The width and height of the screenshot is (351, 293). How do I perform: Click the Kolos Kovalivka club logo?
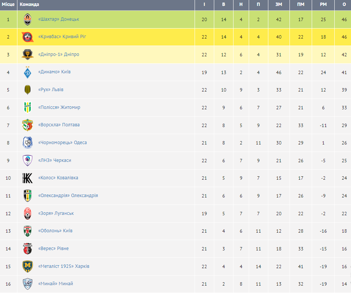coord(28,178)
